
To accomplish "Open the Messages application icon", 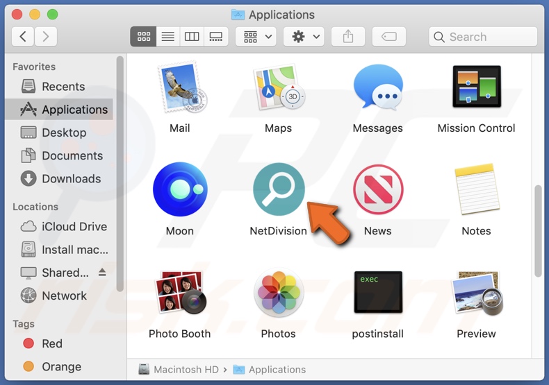I will point(378,86).
